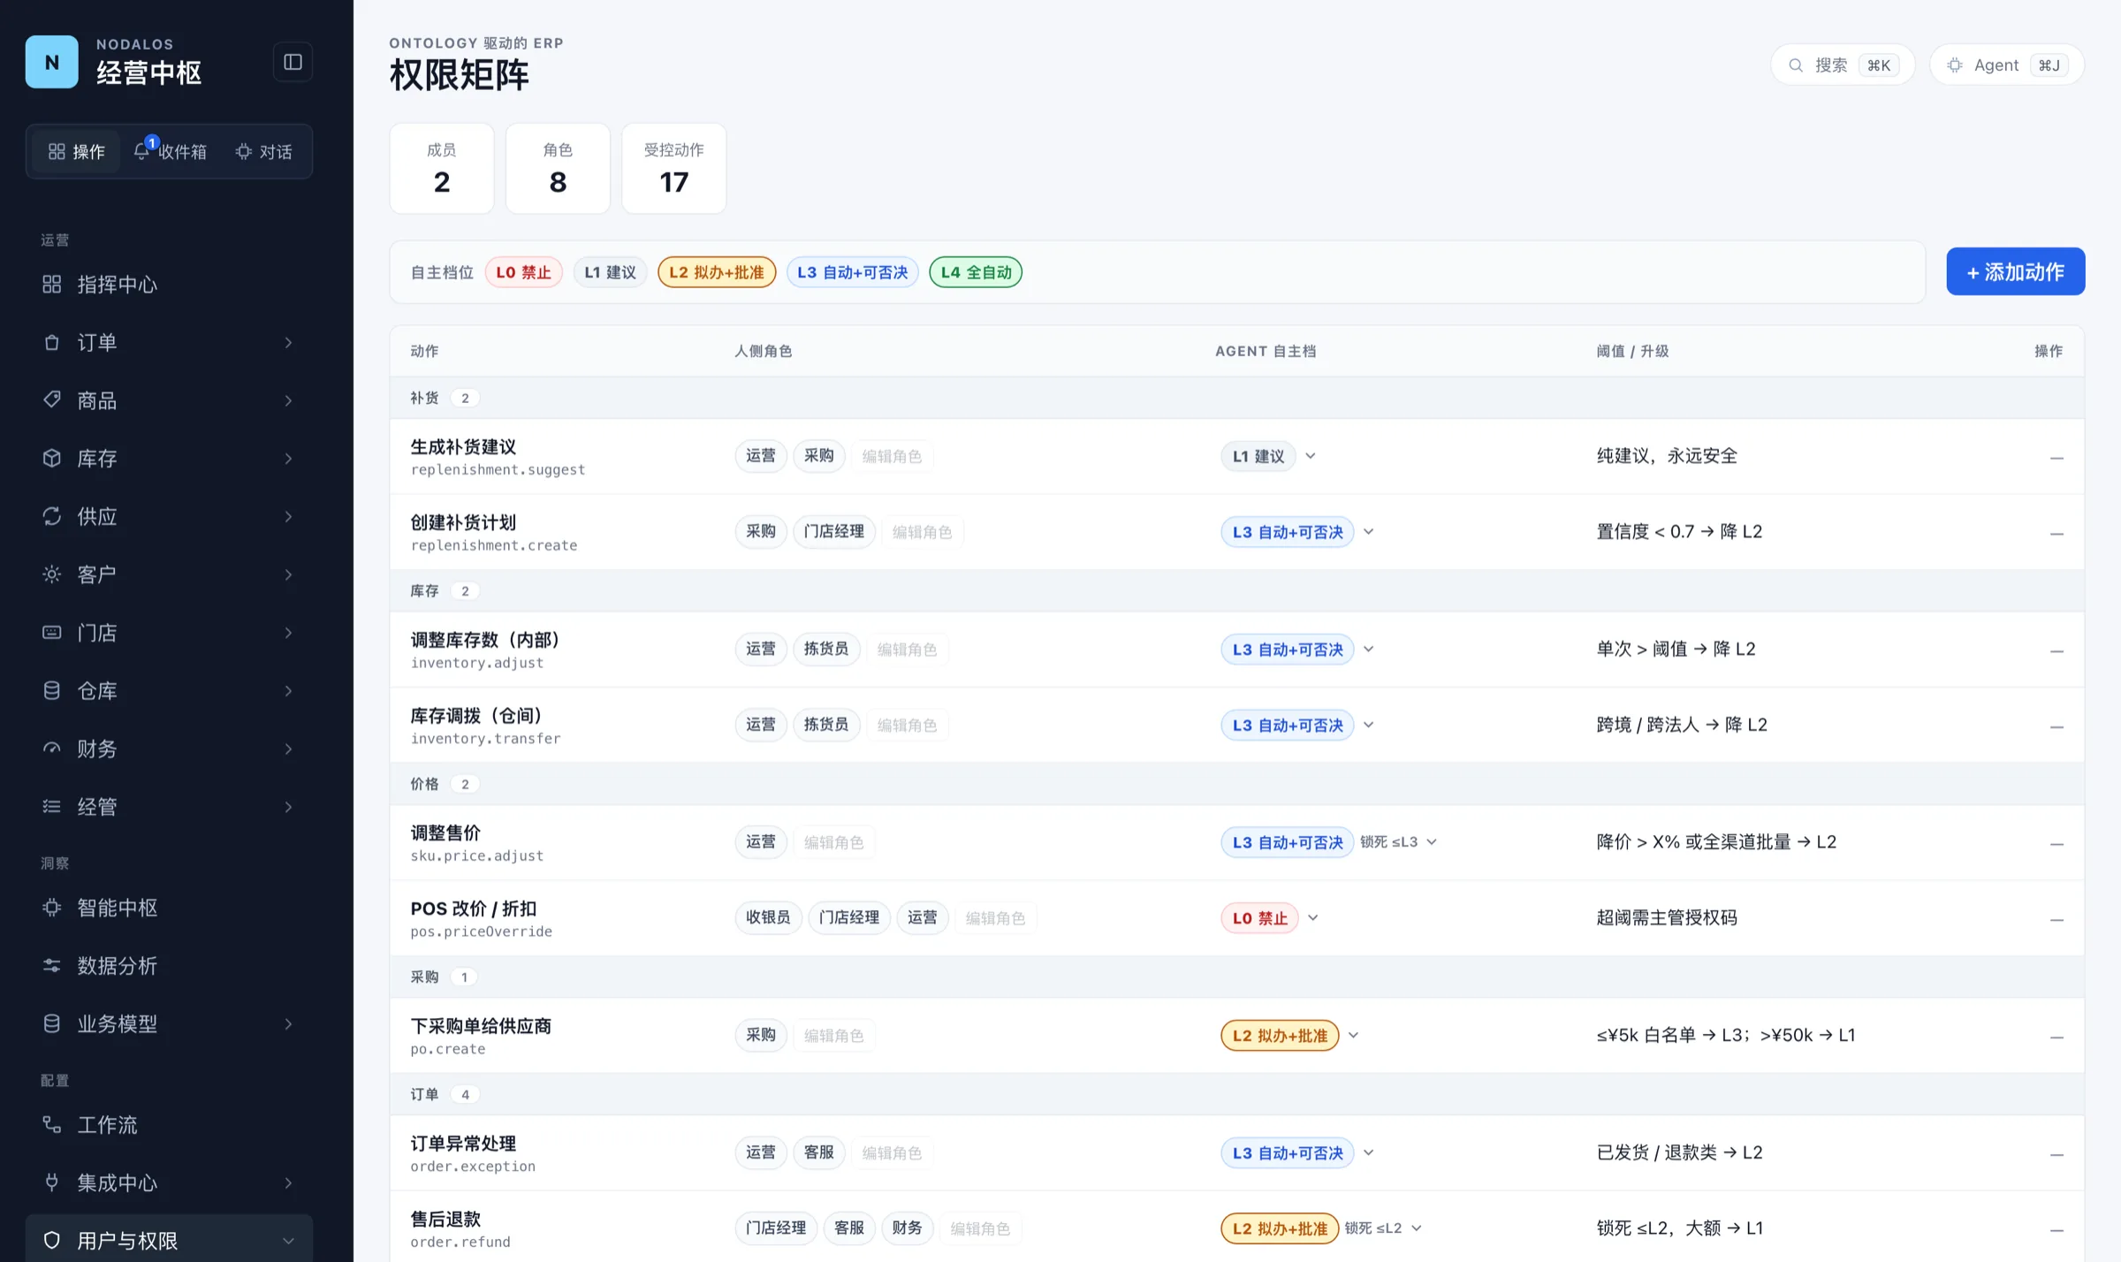Click the 受控动作 count card

(x=674, y=168)
